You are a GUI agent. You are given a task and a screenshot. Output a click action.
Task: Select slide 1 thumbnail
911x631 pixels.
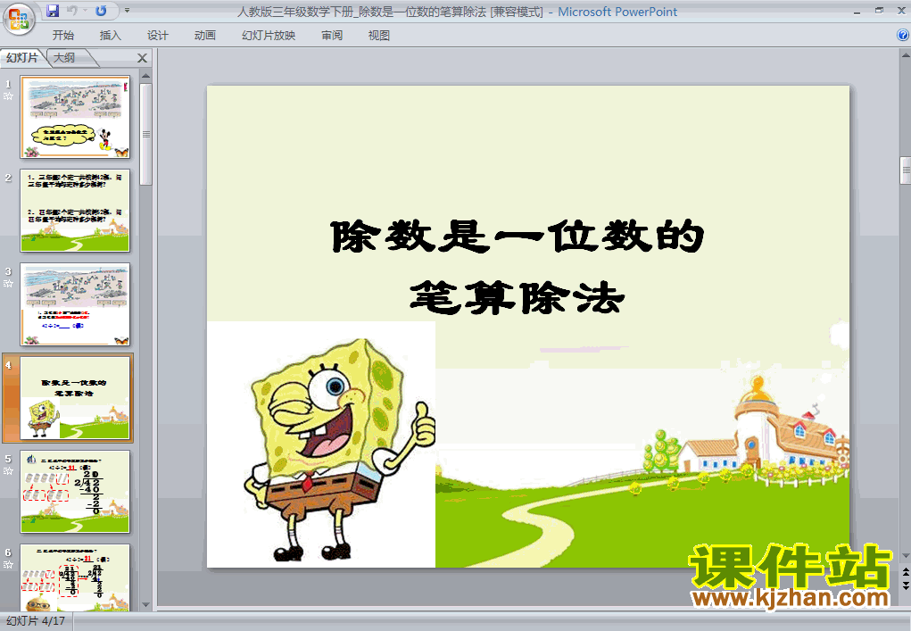pos(75,117)
